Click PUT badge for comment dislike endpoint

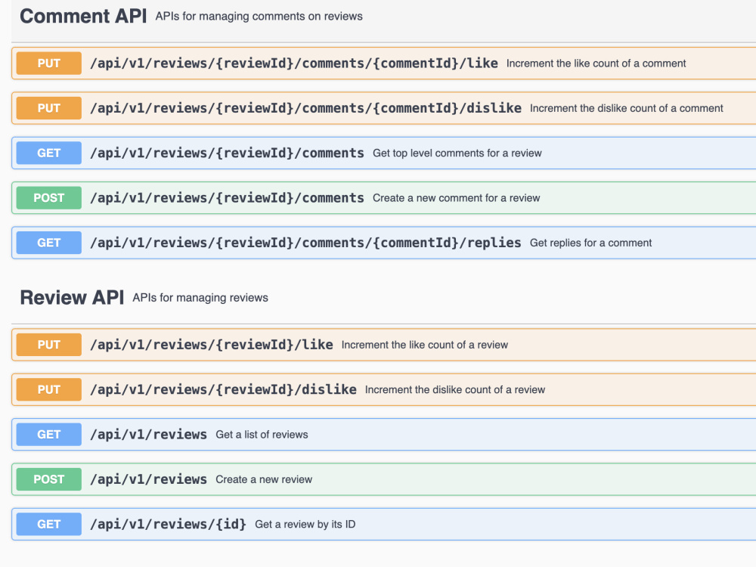pos(48,108)
